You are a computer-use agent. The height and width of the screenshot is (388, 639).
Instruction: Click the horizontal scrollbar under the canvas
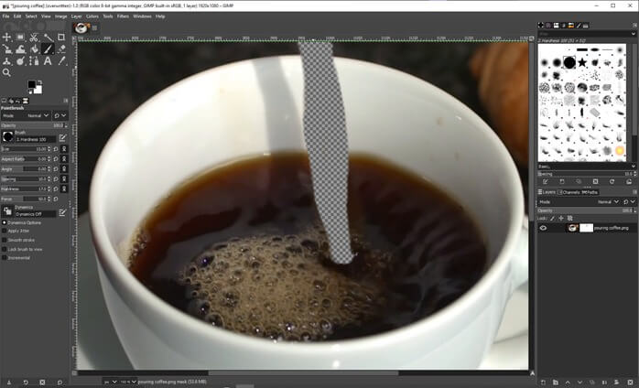(x=304, y=373)
